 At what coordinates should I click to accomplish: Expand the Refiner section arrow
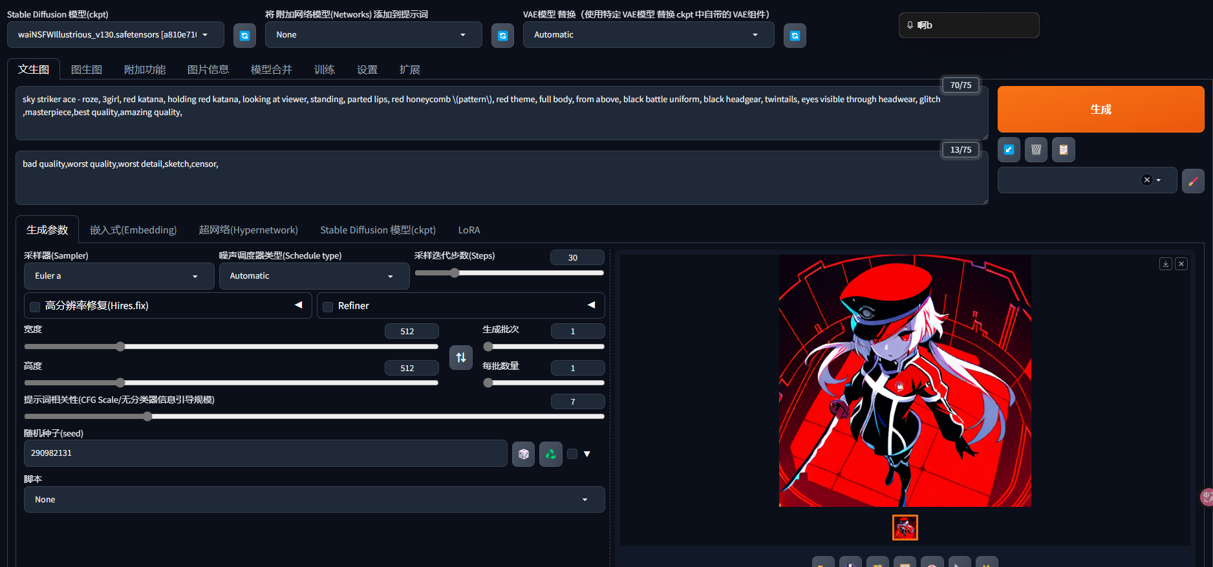click(592, 305)
